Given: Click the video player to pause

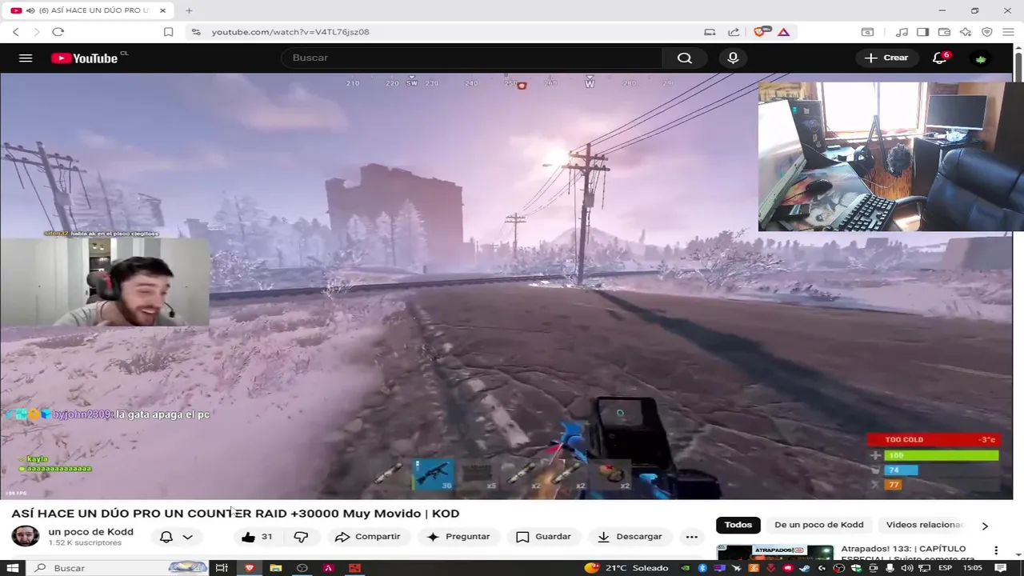Looking at the screenshot, I should (x=506, y=286).
